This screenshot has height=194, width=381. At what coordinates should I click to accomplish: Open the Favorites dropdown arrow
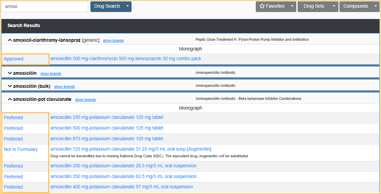coord(292,6)
